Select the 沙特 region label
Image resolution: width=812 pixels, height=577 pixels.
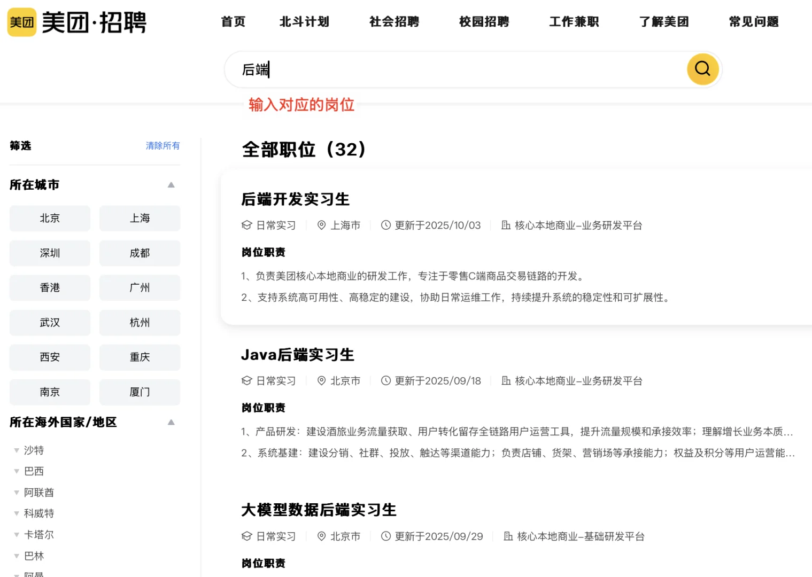point(34,450)
